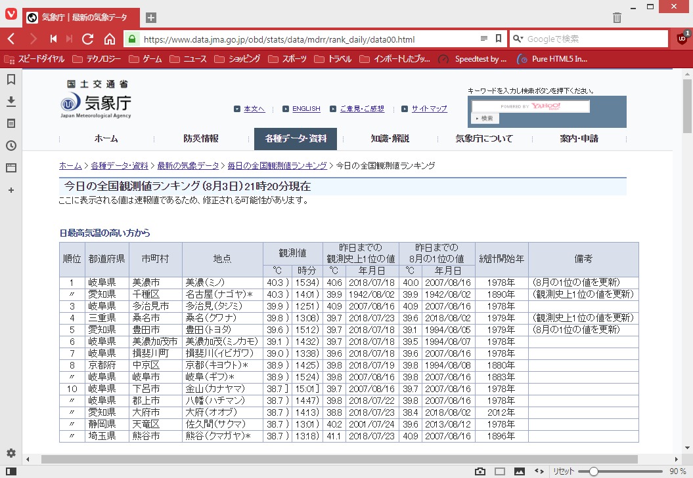Go to the browser home page
Viewport: 693px width, 478px height.
[x=109, y=39]
